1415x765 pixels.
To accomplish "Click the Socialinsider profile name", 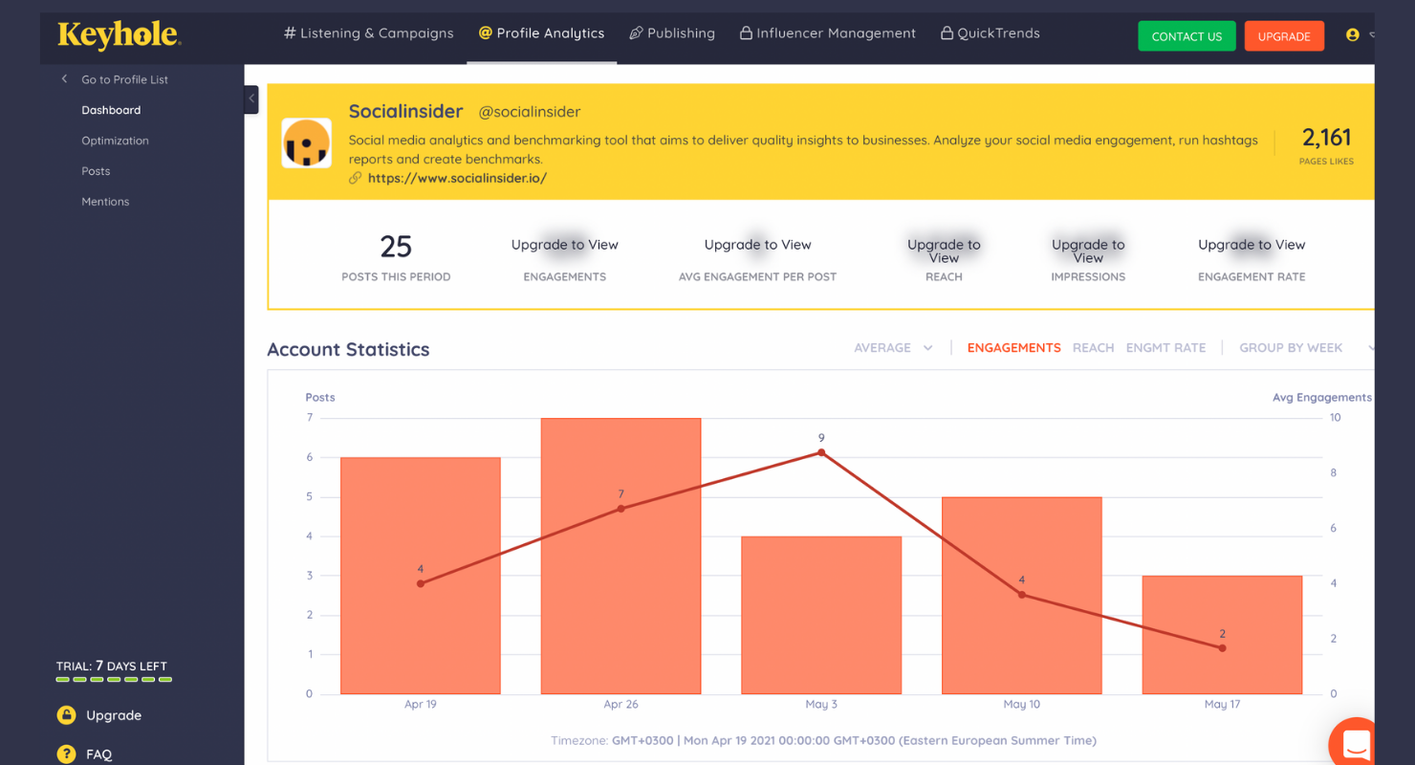I will (405, 111).
